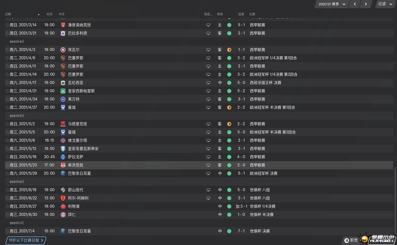Open the 5 - 1 result versus 巴黎圣日耳曼
The image size is (397, 245).
point(241,173)
